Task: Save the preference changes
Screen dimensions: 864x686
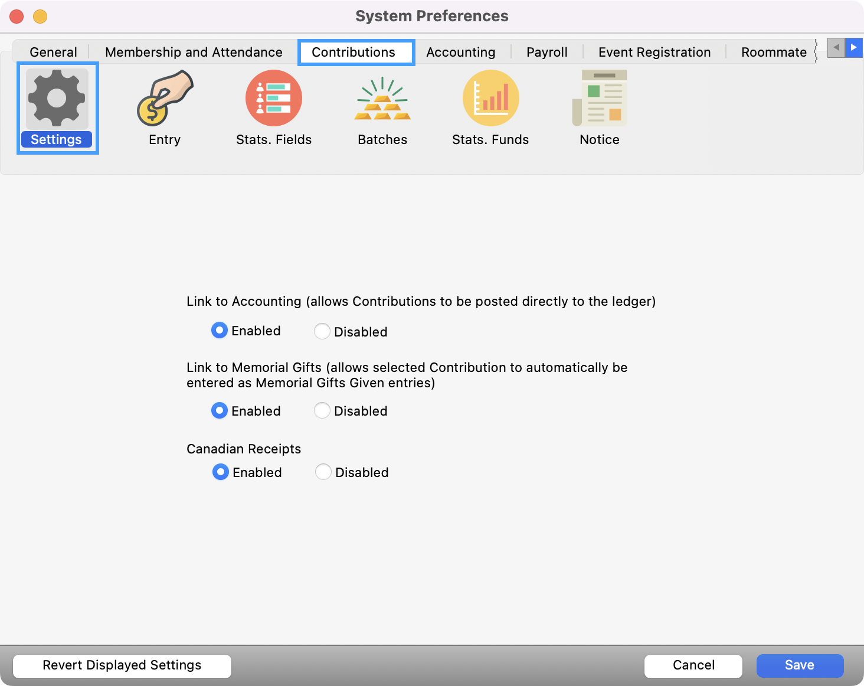Action: pyautogui.click(x=800, y=665)
